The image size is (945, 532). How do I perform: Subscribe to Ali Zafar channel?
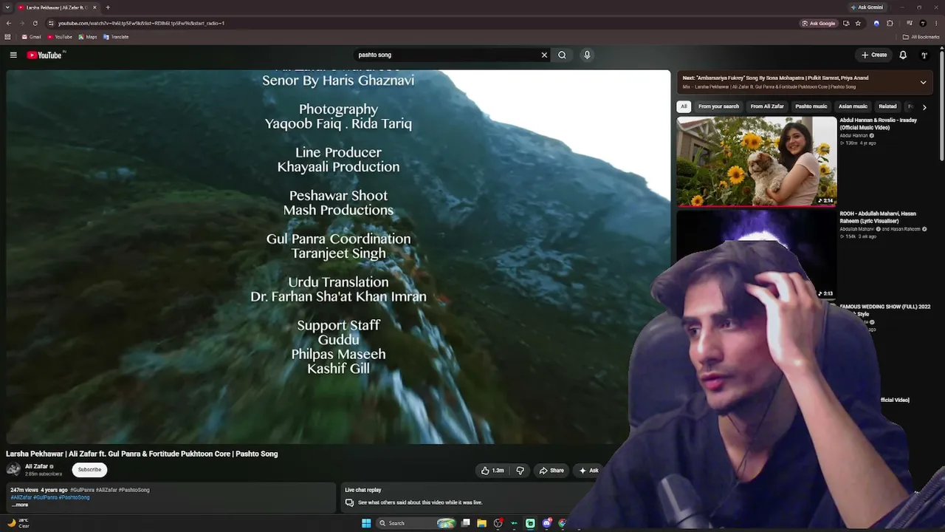click(x=89, y=470)
